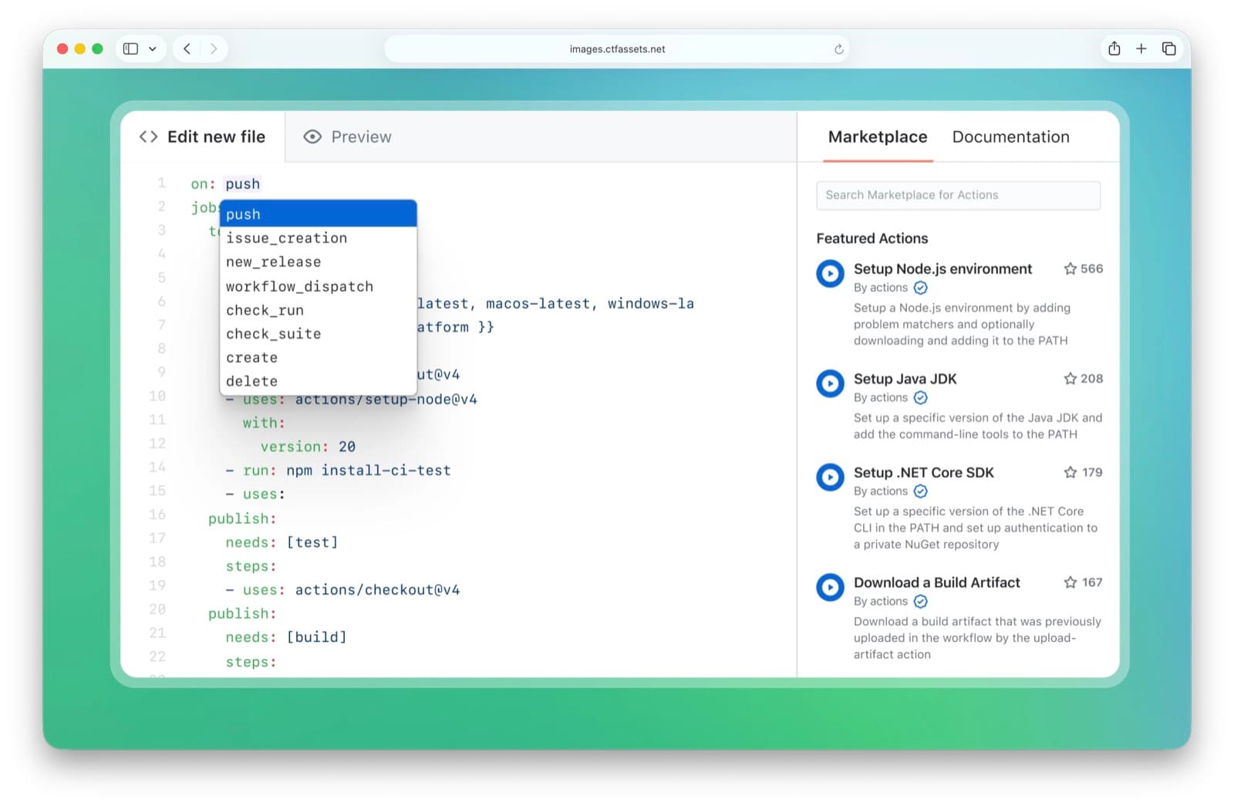Click the verified badge under Download a Build Artifact
Screen dimensions: 1234x806
point(920,602)
